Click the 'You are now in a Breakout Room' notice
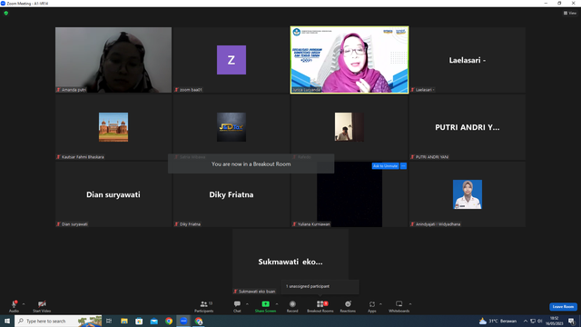The image size is (581, 327). [x=251, y=163]
